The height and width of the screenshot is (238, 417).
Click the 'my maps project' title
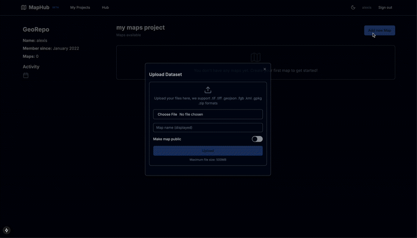(140, 28)
